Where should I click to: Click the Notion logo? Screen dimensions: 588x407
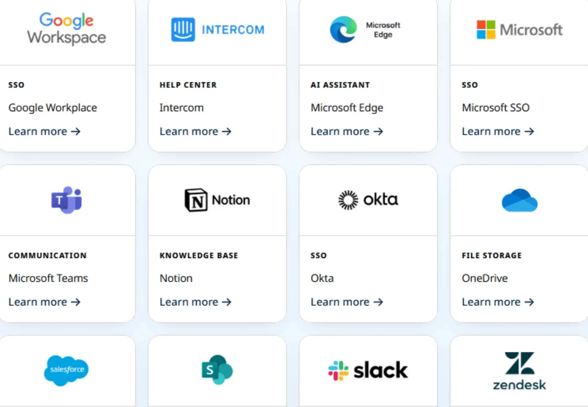pyautogui.click(x=217, y=200)
